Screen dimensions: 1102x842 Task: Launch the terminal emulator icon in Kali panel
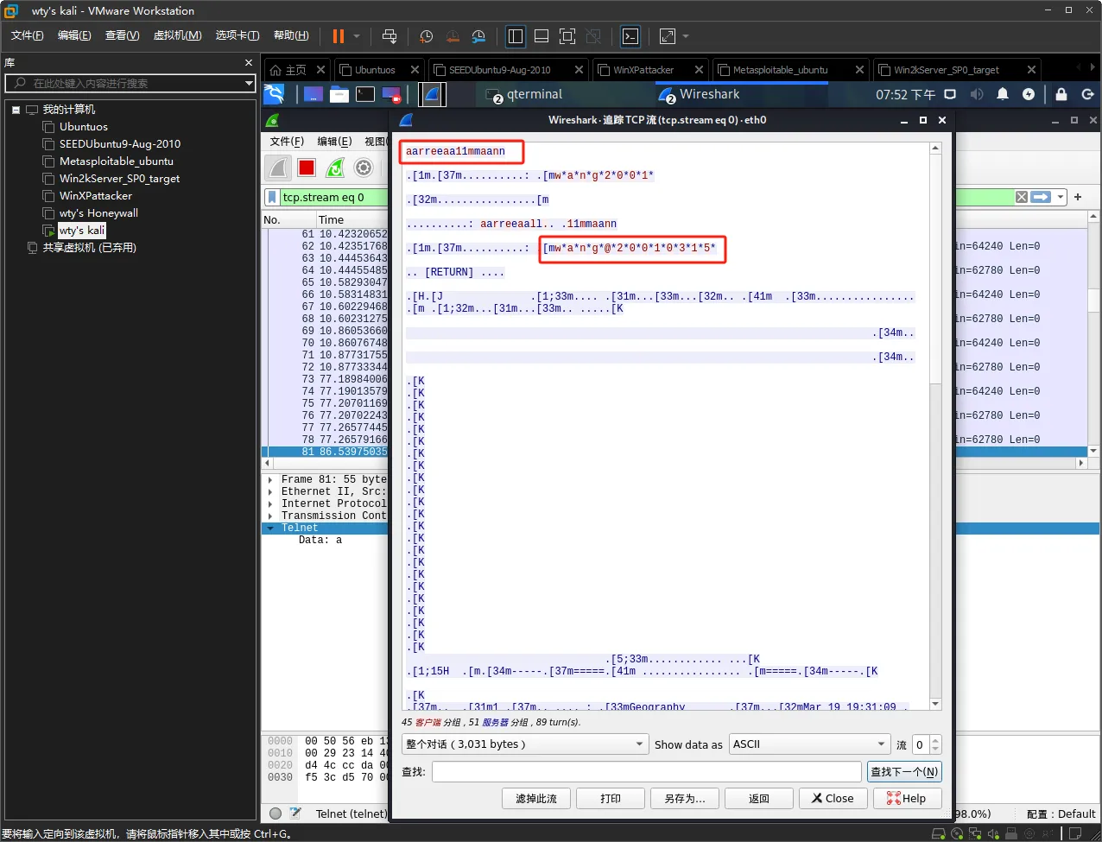[365, 94]
